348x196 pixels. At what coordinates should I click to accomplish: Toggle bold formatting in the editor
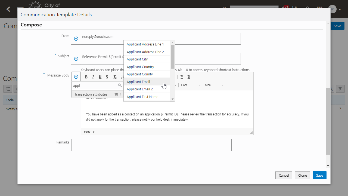click(86, 77)
